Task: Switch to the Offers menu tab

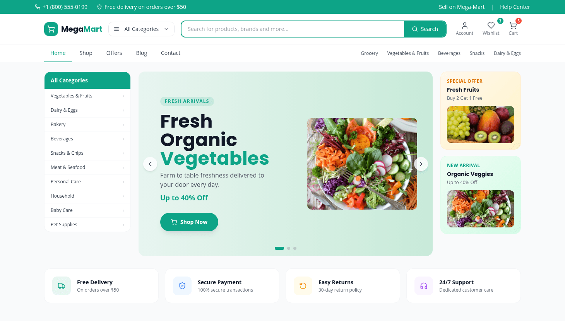Action: (x=114, y=53)
